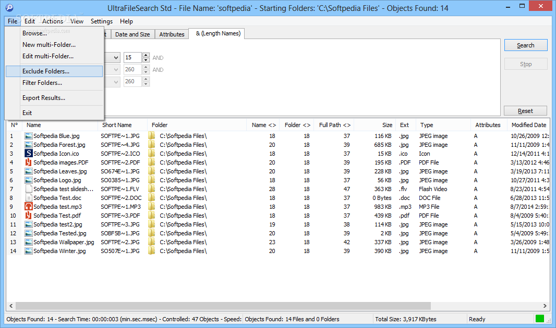Click 'Total Size: 3,917 KBytes' in status bar
This screenshot has height=328, width=556.
(406, 319)
